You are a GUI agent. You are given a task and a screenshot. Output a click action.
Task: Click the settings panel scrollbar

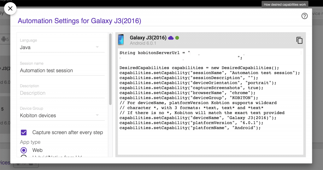(x=110, y=69)
